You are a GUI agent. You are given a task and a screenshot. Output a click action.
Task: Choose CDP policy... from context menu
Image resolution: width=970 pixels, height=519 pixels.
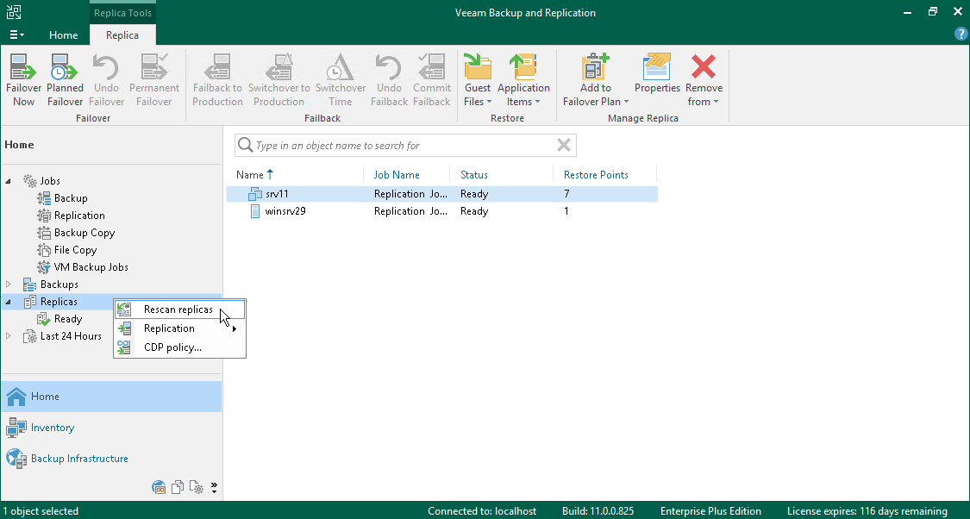179,347
